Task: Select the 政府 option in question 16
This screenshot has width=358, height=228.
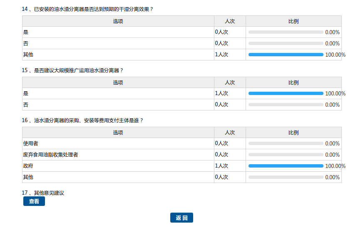Action: point(28,166)
